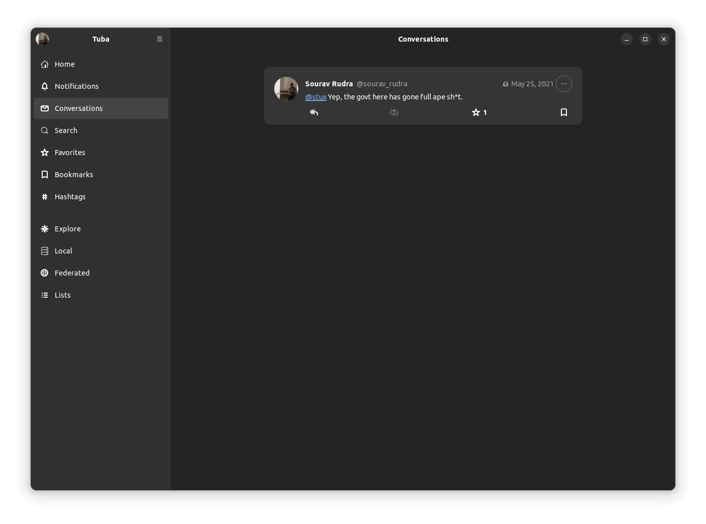Toggle the boost icon on the post
The image size is (706, 524).
(394, 112)
